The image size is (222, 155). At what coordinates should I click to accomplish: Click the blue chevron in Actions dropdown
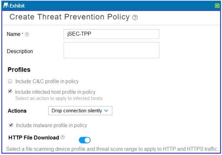(106, 111)
